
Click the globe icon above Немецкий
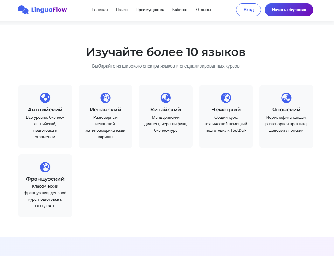(x=226, y=98)
